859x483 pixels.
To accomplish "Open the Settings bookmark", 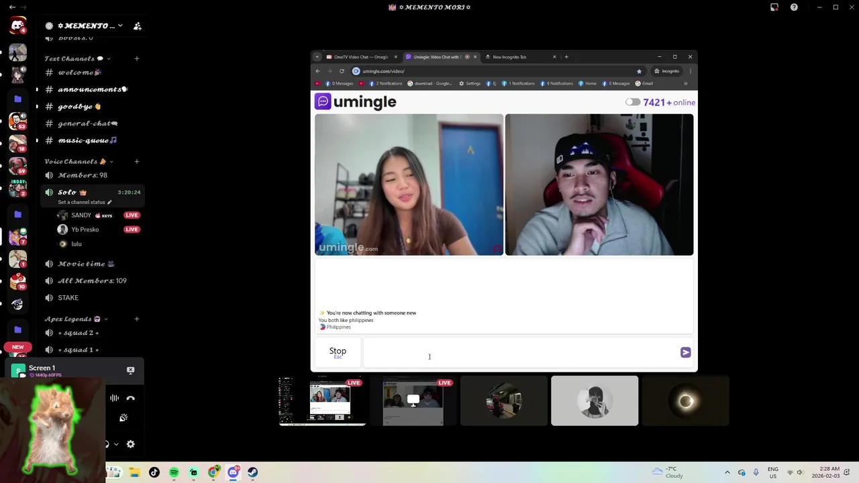I will (x=470, y=84).
